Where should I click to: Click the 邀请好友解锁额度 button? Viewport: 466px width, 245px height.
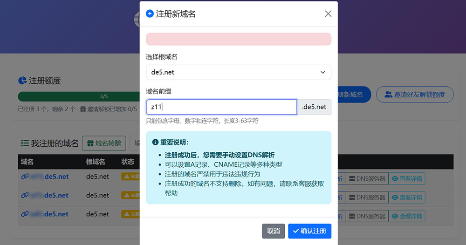click(414, 95)
